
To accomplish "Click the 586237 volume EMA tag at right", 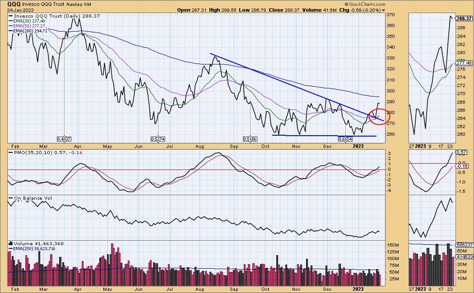I will [465, 245].
